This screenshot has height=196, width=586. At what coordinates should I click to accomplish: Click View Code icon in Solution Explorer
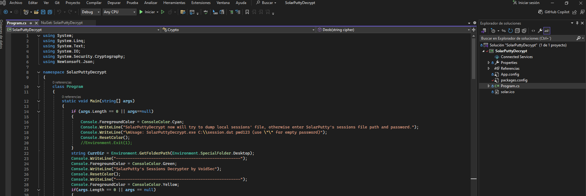point(533,31)
